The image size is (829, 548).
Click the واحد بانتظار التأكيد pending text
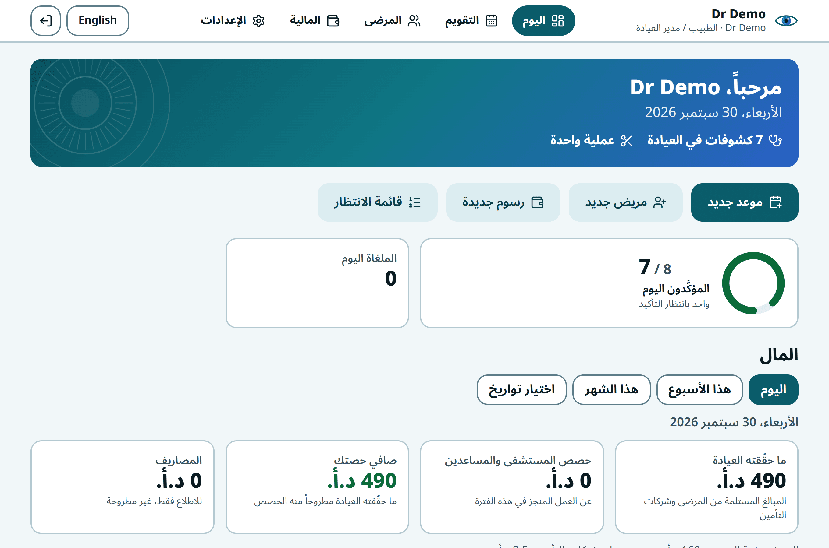(x=674, y=304)
